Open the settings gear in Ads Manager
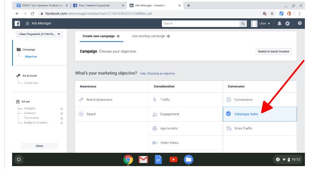The image size is (312, 169). [287, 23]
